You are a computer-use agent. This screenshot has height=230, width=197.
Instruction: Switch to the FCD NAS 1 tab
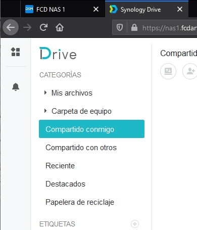point(63,9)
